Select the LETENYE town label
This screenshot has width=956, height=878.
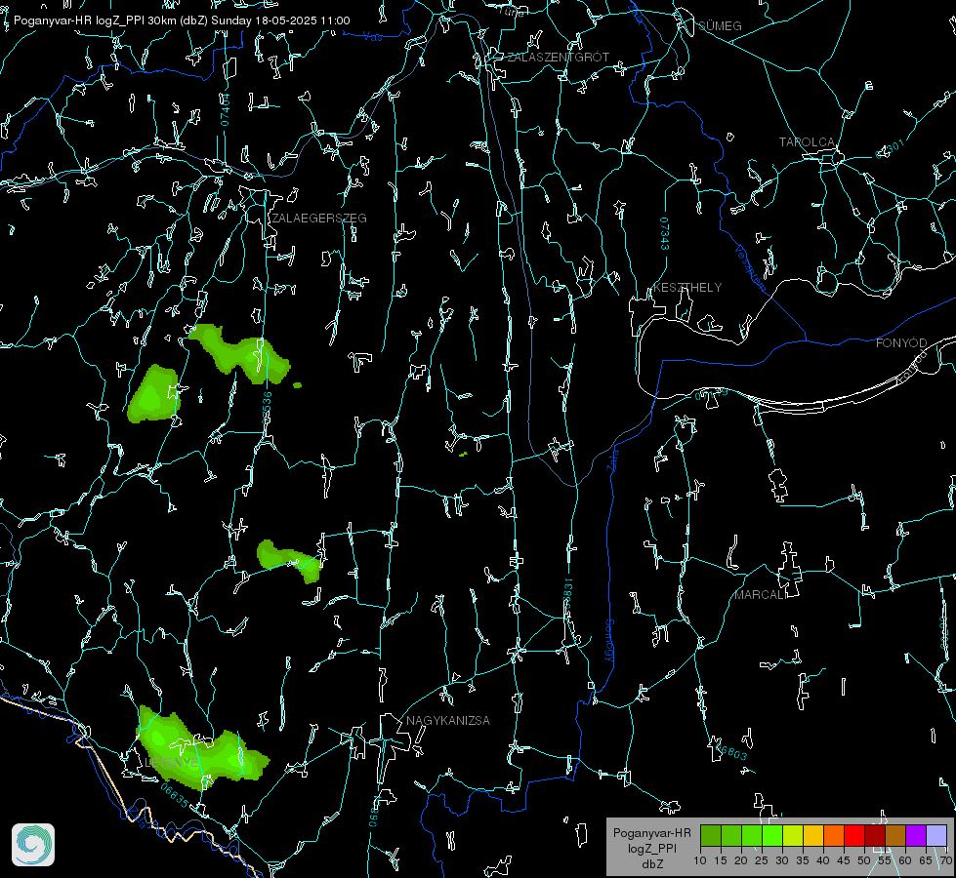[171, 763]
